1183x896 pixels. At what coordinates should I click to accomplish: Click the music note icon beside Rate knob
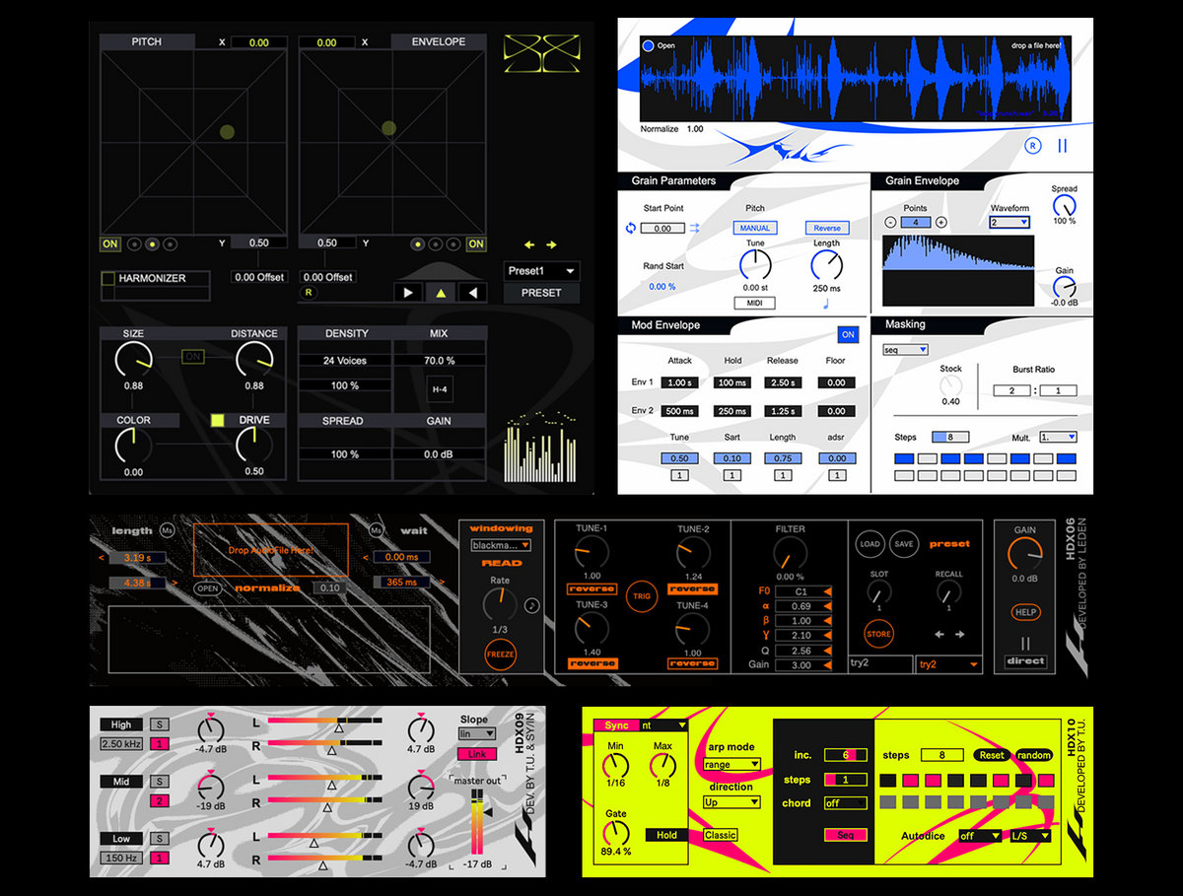(531, 605)
